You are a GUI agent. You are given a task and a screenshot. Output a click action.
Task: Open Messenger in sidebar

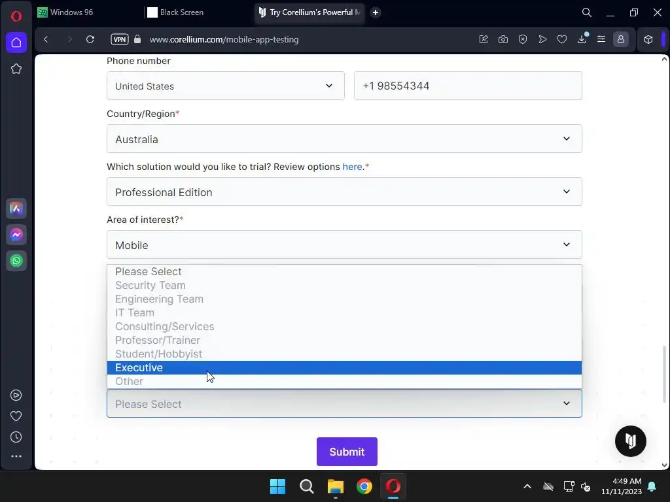coord(16,235)
